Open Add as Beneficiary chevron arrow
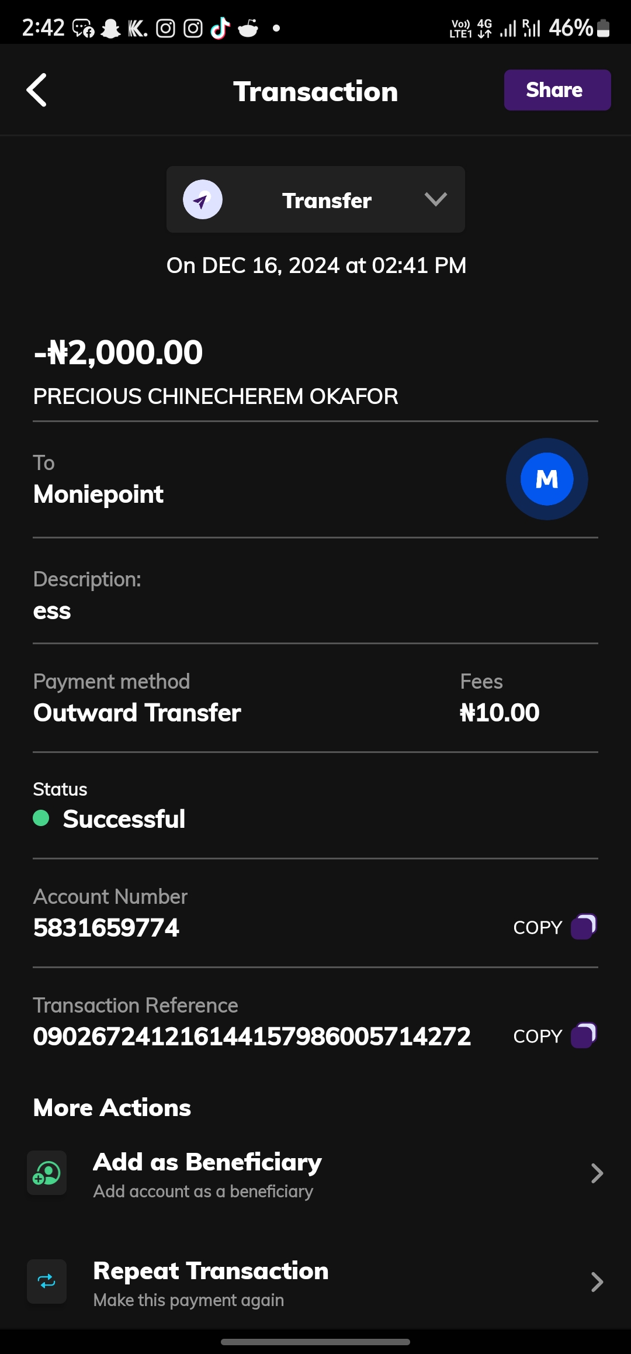Viewport: 631px width, 1354px height. 597,1173
